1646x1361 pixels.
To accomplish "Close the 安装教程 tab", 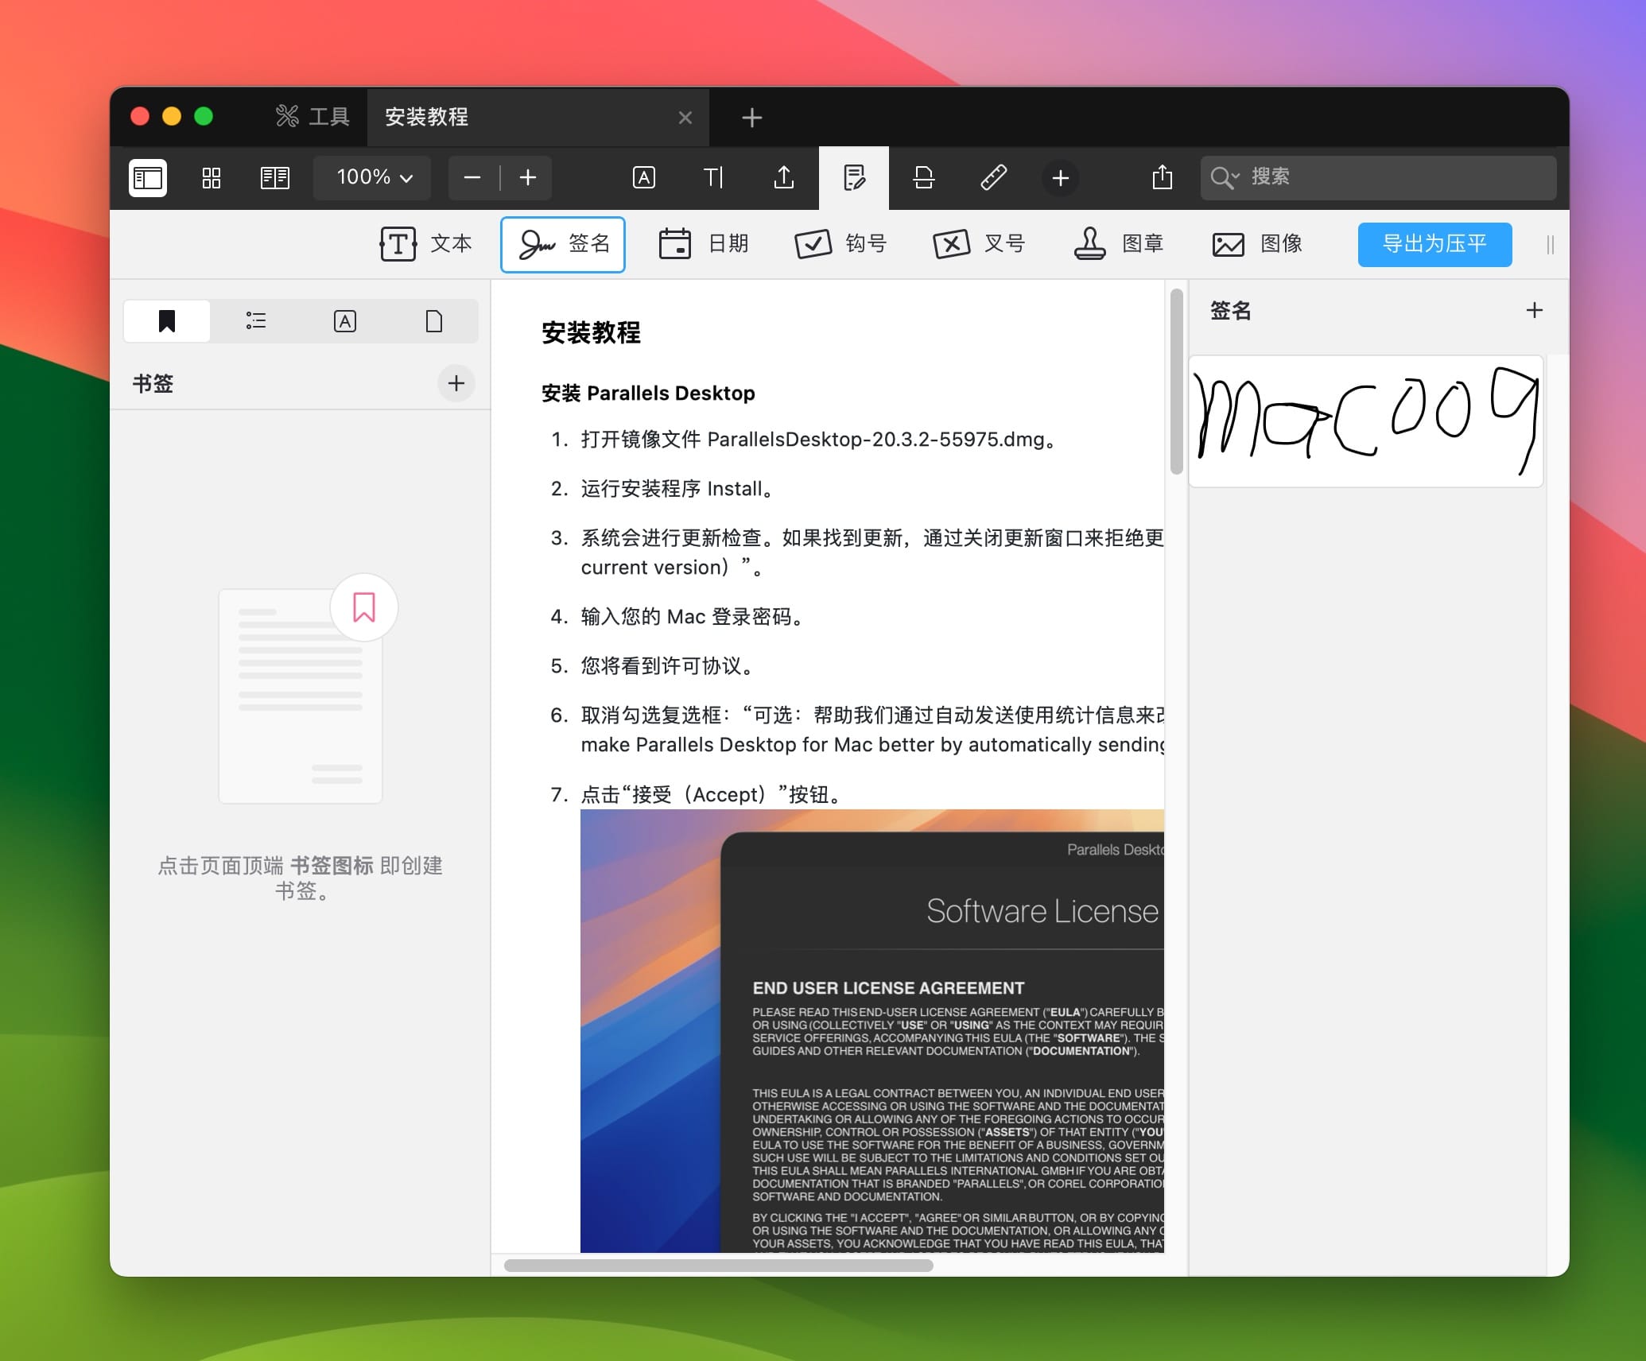I will pyautogui.click(x=685, y=118).
